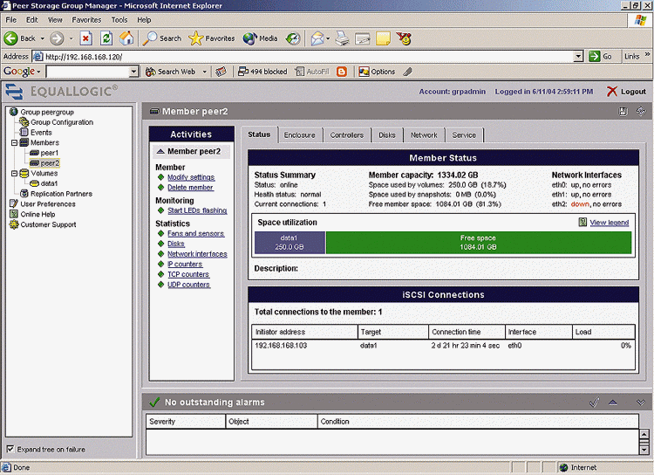The height and width of the screenshot is (475, 654).
Task: Open browser History icon
Action: coord(293,38)
